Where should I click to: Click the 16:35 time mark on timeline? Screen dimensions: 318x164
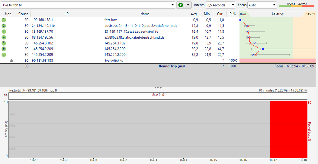point(213,160)
